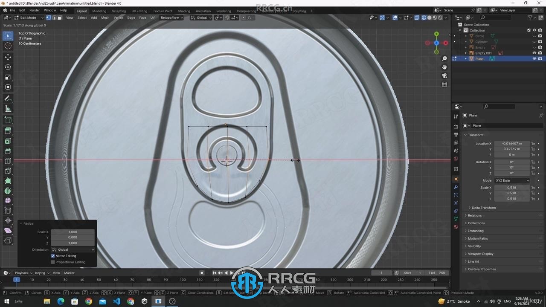
Task: Open the Mesh menu in viewport header
Action: [105, 17]
